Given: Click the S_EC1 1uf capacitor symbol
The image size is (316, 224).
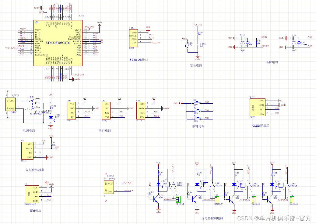Looking at the screenshot, I should tap(198, 44).
